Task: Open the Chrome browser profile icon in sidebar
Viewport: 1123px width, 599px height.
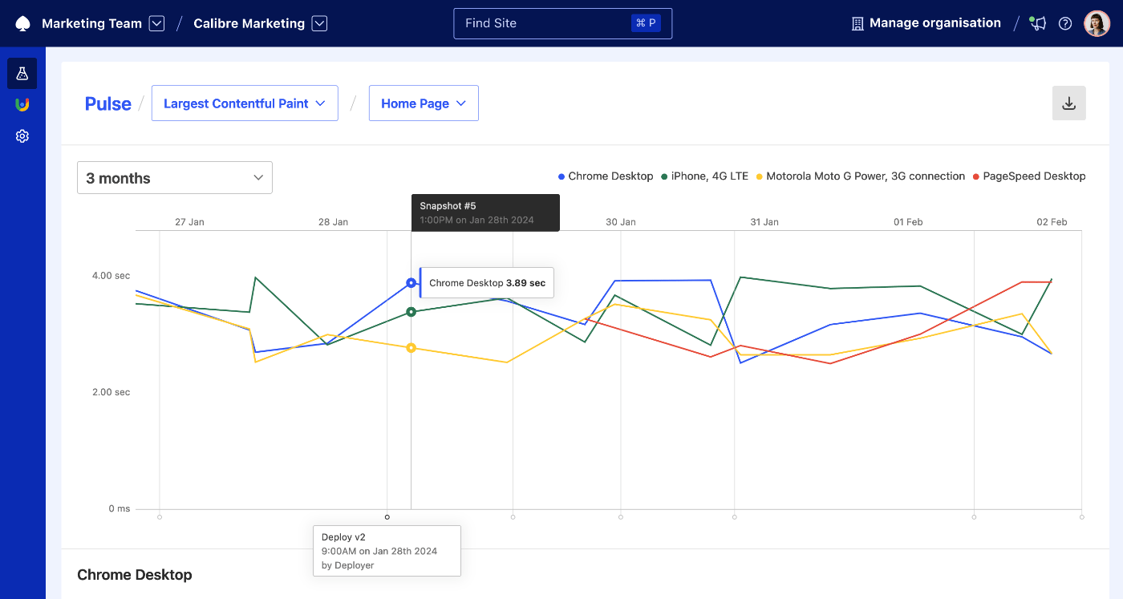Action: coord(22,104)
